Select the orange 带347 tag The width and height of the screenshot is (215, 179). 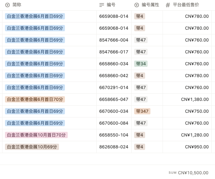142,111
